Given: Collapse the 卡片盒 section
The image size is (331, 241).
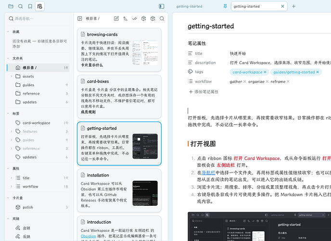Looking at the screenshot, I should pos(8,198).
